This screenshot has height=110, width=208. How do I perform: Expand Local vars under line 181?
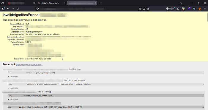(13, 88)
